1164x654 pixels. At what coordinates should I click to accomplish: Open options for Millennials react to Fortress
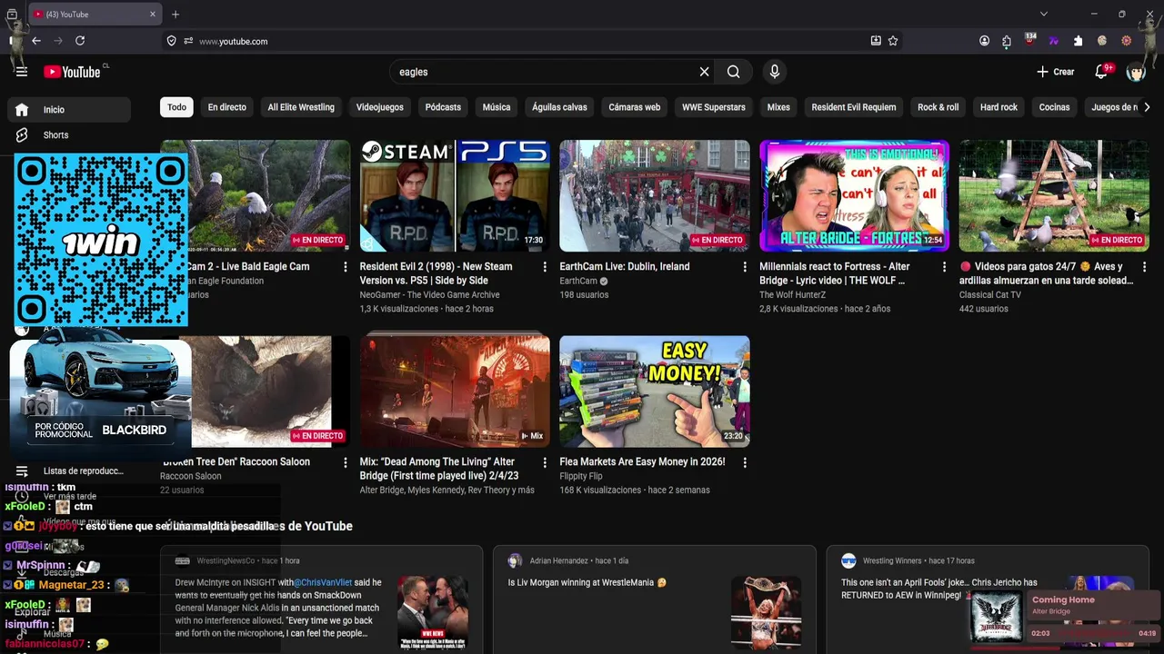[945, 267]
